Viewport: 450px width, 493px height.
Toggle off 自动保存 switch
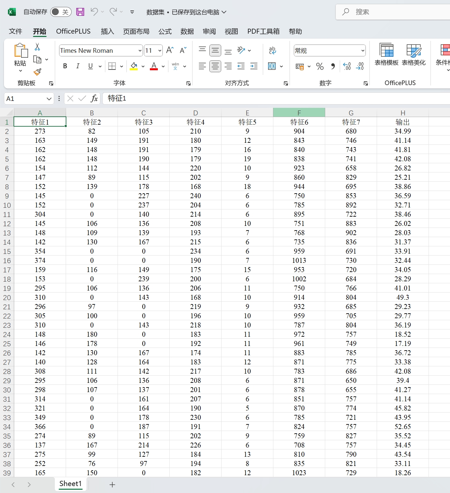point(60,12)
